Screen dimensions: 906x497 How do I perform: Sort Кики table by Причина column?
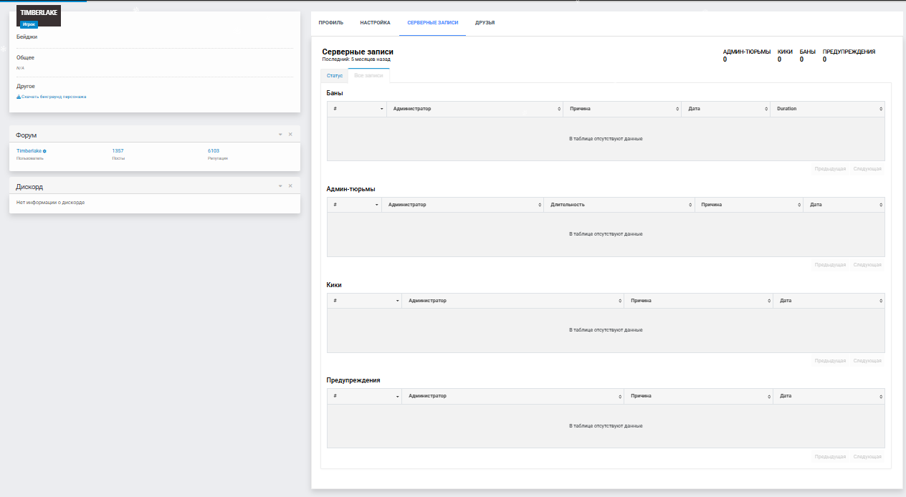[698, 301]
